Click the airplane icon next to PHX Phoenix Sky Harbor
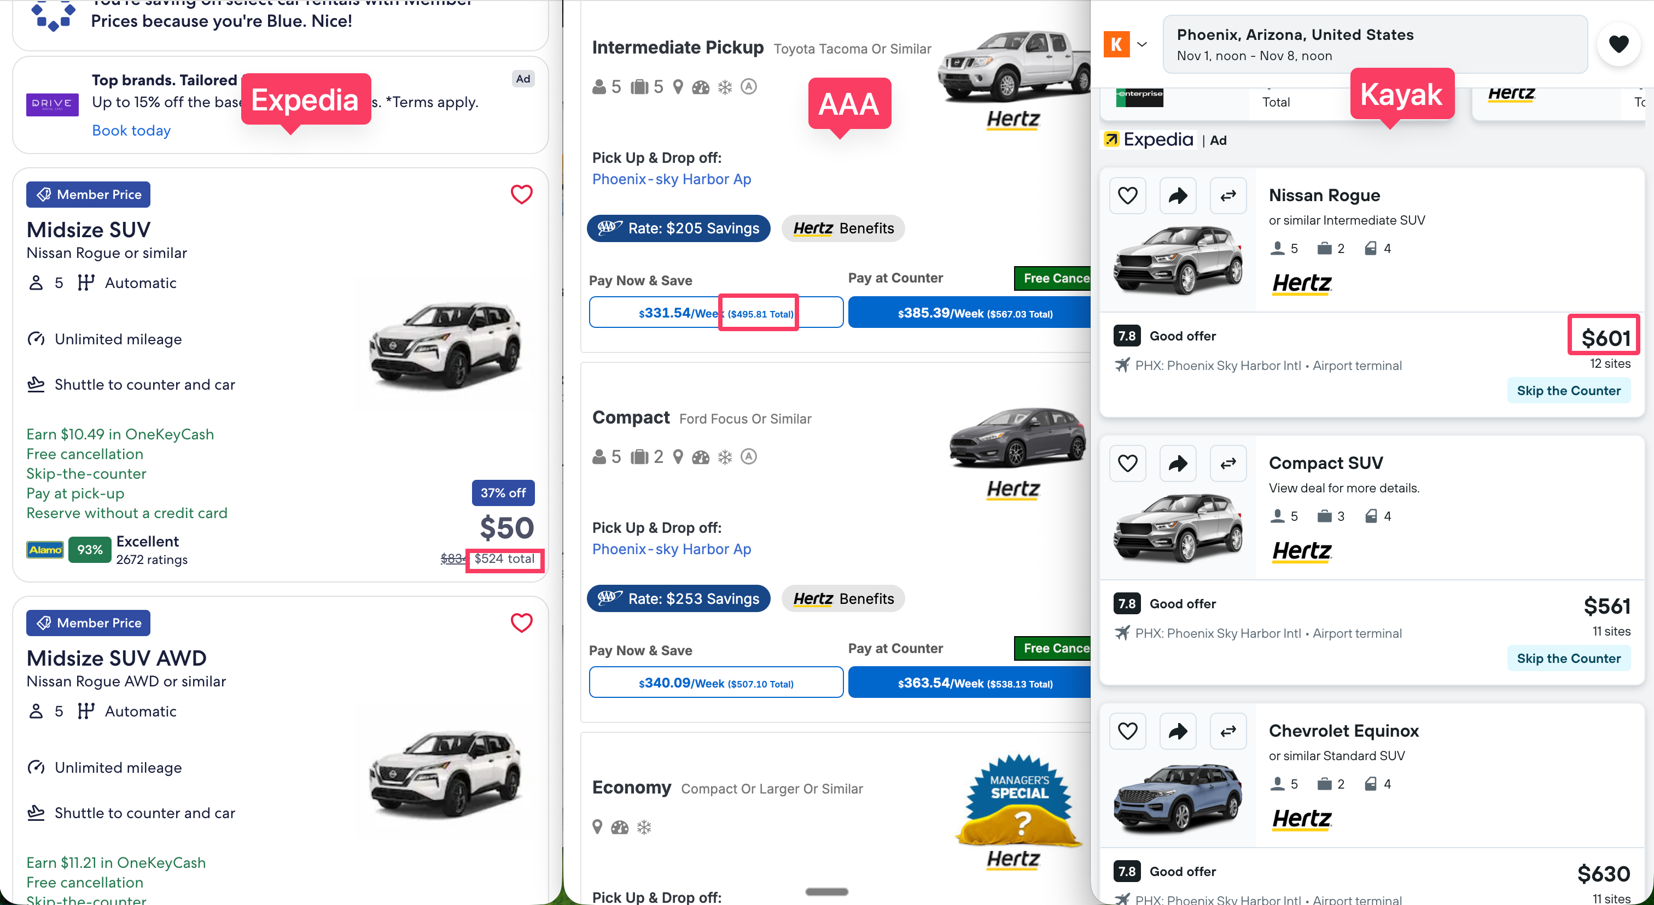Image resolution: width=1654 pixels, height=905 pixels. click(x=1122, y=366)
